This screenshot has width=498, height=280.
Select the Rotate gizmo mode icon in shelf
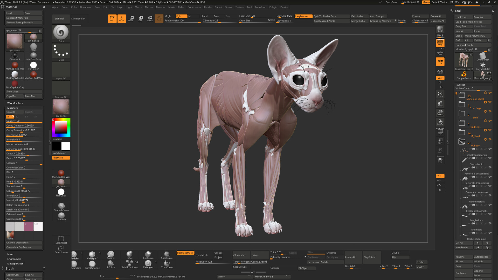coord(150,18)
